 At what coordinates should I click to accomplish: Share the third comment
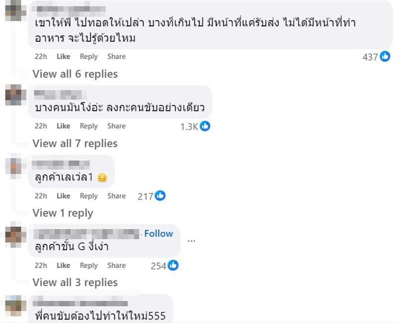pos(116,196)
